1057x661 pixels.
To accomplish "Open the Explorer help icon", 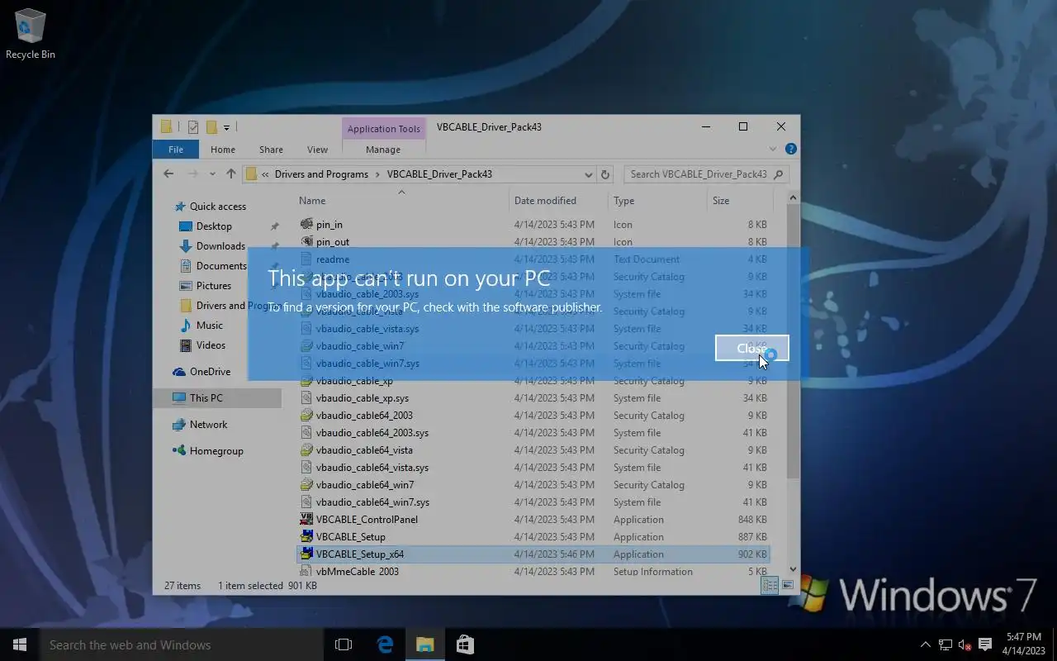I will [790, 150].
